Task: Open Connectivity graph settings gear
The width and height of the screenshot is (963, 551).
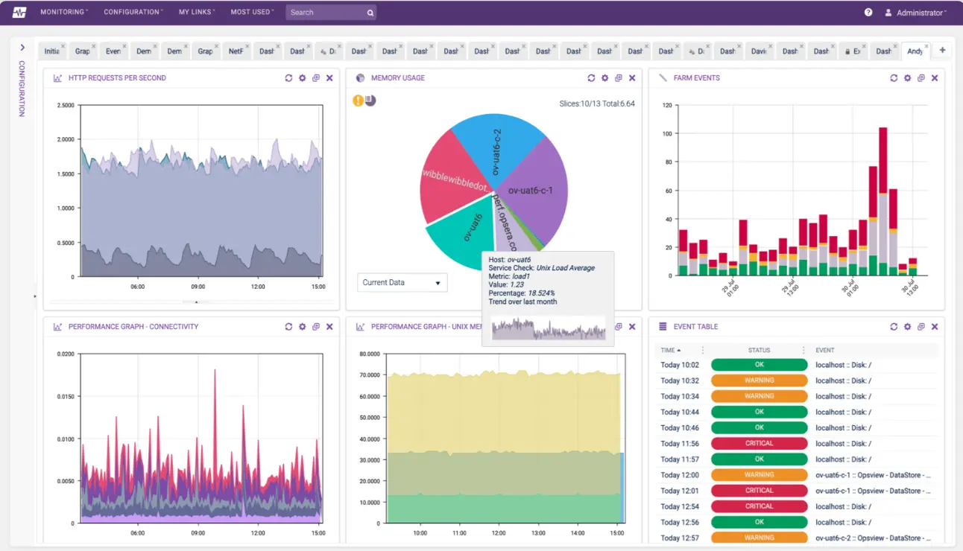Action: coord(302,326)
